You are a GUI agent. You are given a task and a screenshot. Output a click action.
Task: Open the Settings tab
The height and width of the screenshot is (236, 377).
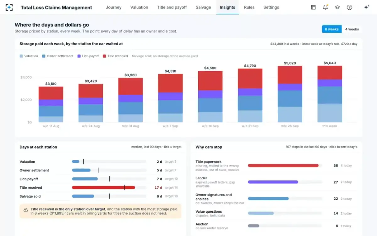click(x=271, y=7)
